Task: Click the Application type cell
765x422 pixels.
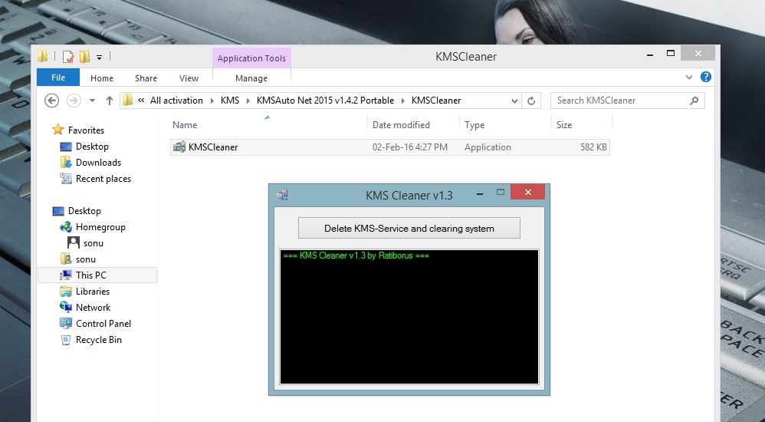Action: pos(488,147)
